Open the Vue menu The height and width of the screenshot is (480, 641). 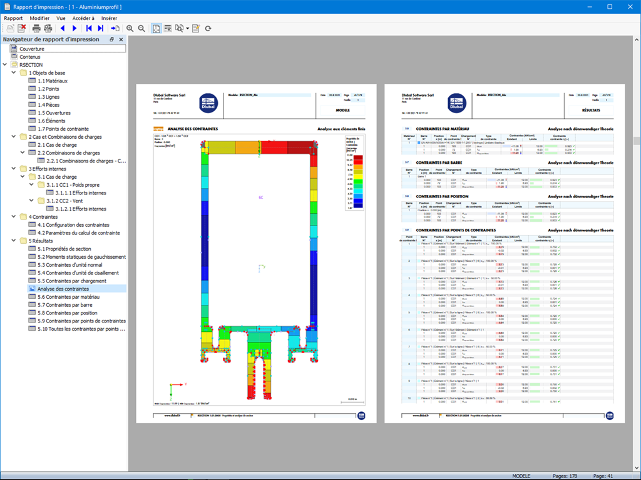pos(61,18)
